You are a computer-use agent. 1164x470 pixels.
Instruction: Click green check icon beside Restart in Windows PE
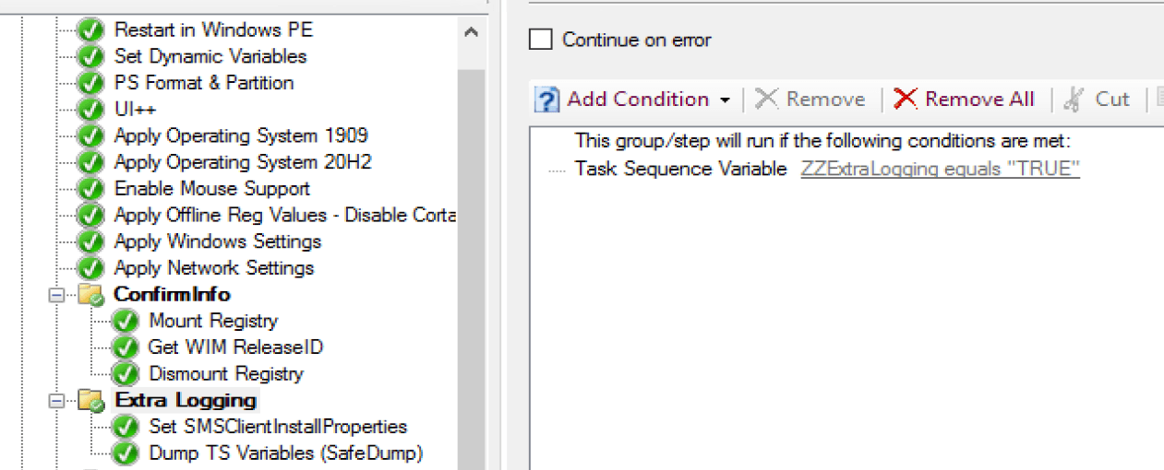coord(90,29)
